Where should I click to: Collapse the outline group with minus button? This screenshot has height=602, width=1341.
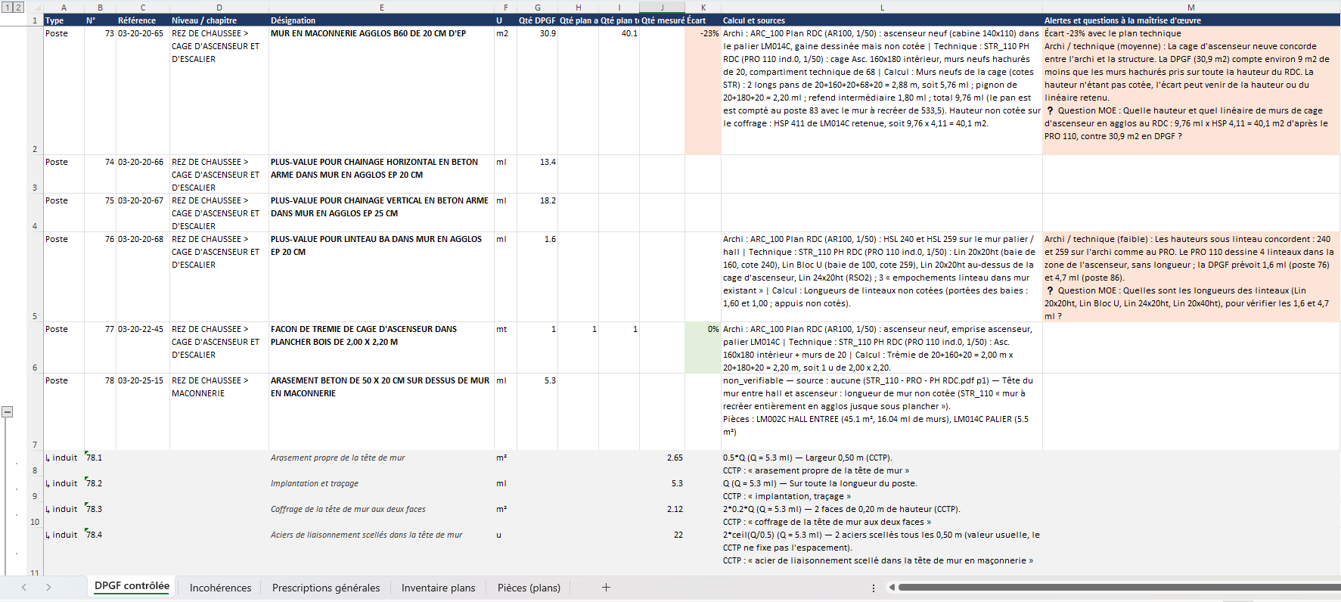8,412
